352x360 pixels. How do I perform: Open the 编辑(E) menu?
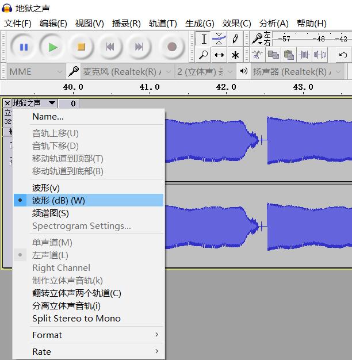pos(53,24)
